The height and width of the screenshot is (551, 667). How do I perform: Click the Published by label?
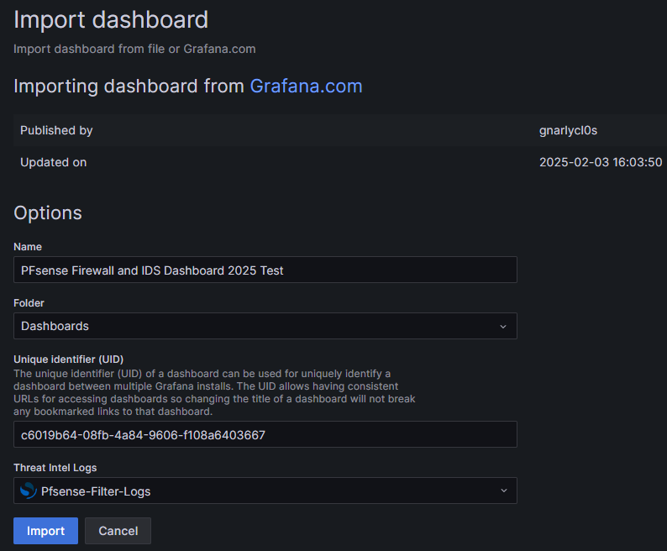tap(56, 130)
